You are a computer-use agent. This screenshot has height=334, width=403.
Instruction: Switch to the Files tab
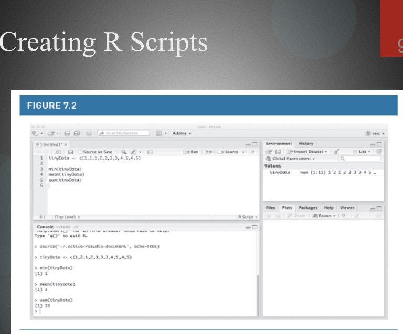[270, 207]
